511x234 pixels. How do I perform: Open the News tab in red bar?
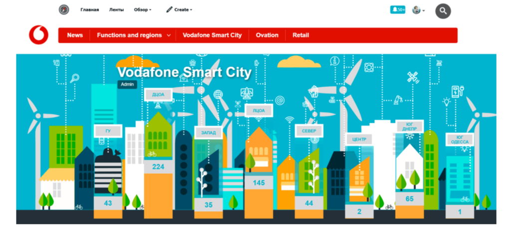(75, 35)
